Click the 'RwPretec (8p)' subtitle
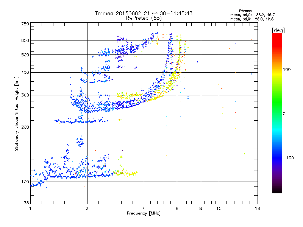Image resolution: width=303 pixels, height=227 pixels. (144, 18)
